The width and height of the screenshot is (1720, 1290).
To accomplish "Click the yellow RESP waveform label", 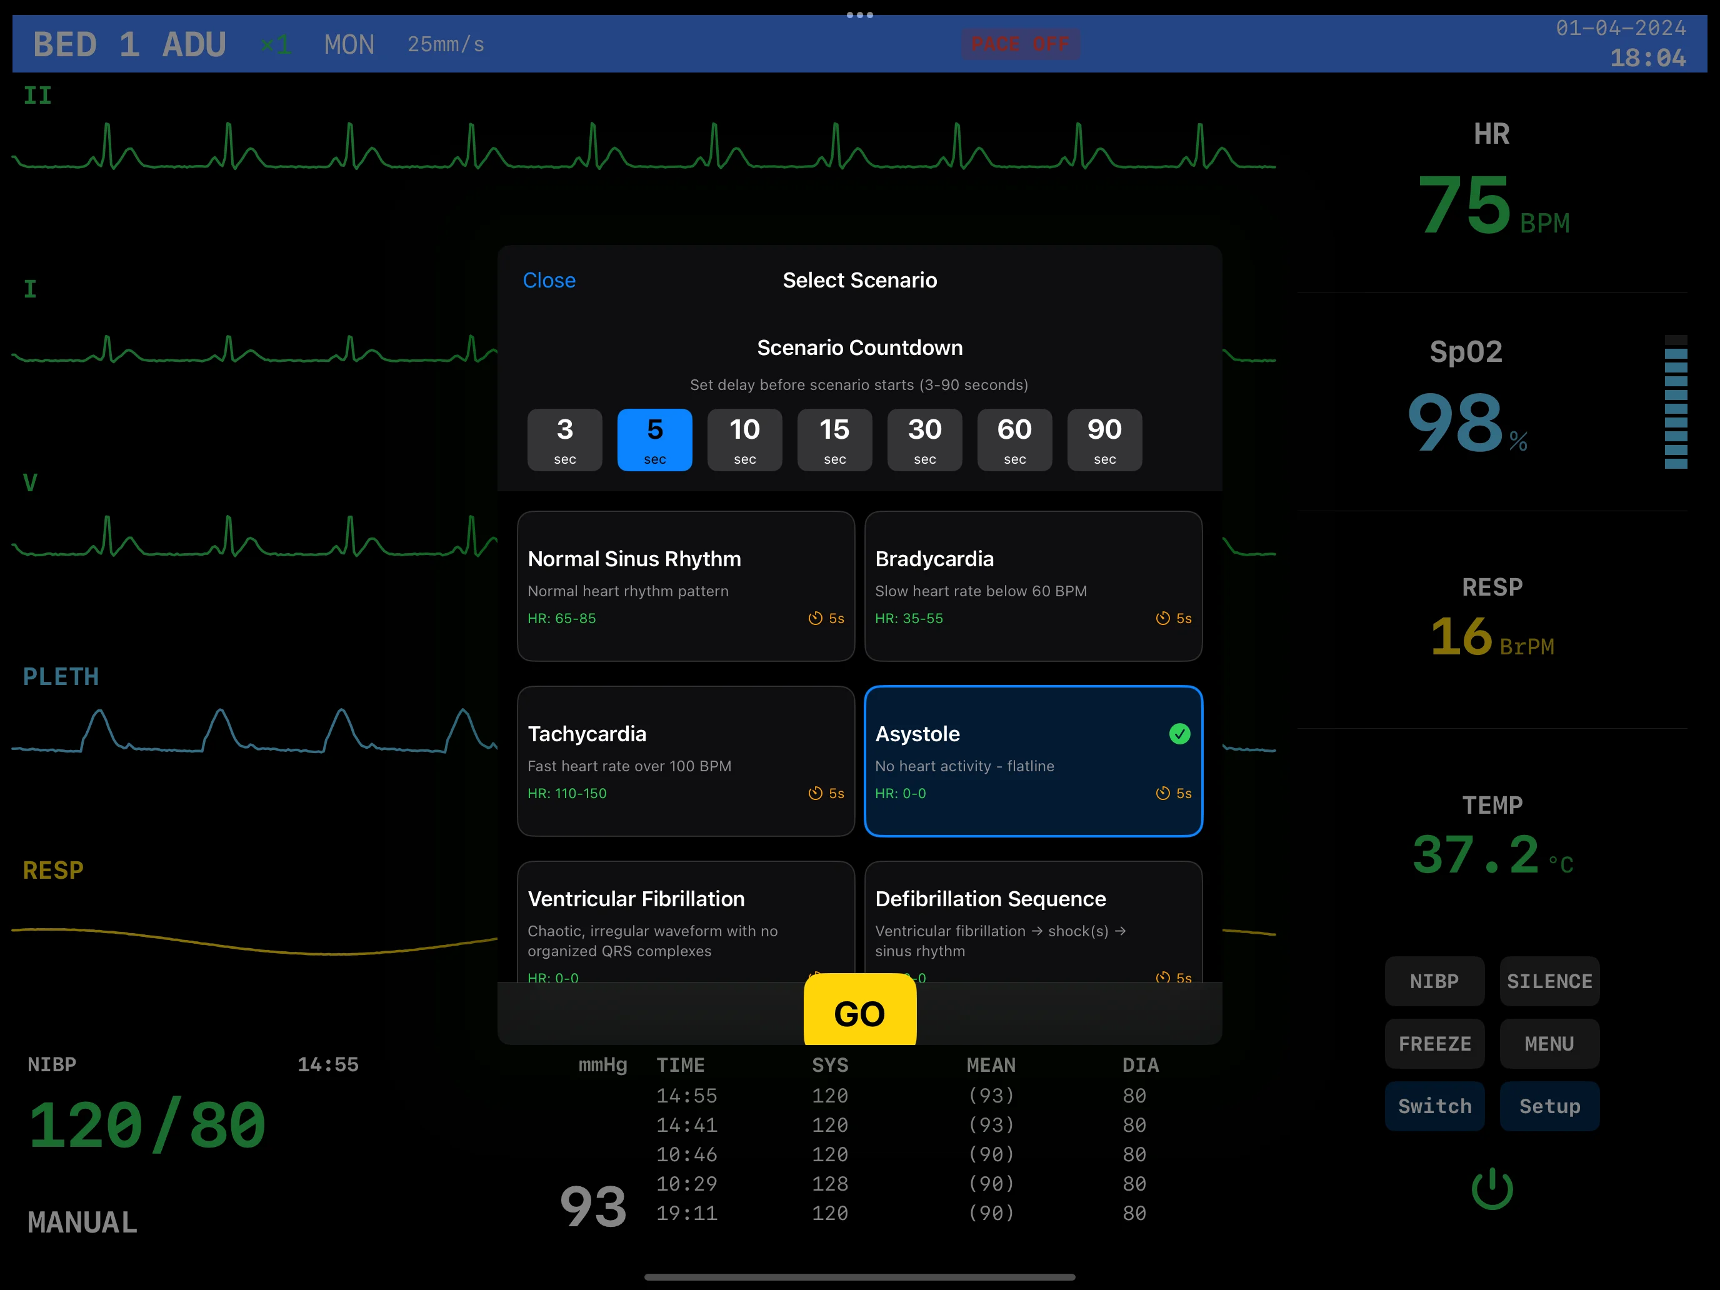I will (x=53, y=870).
